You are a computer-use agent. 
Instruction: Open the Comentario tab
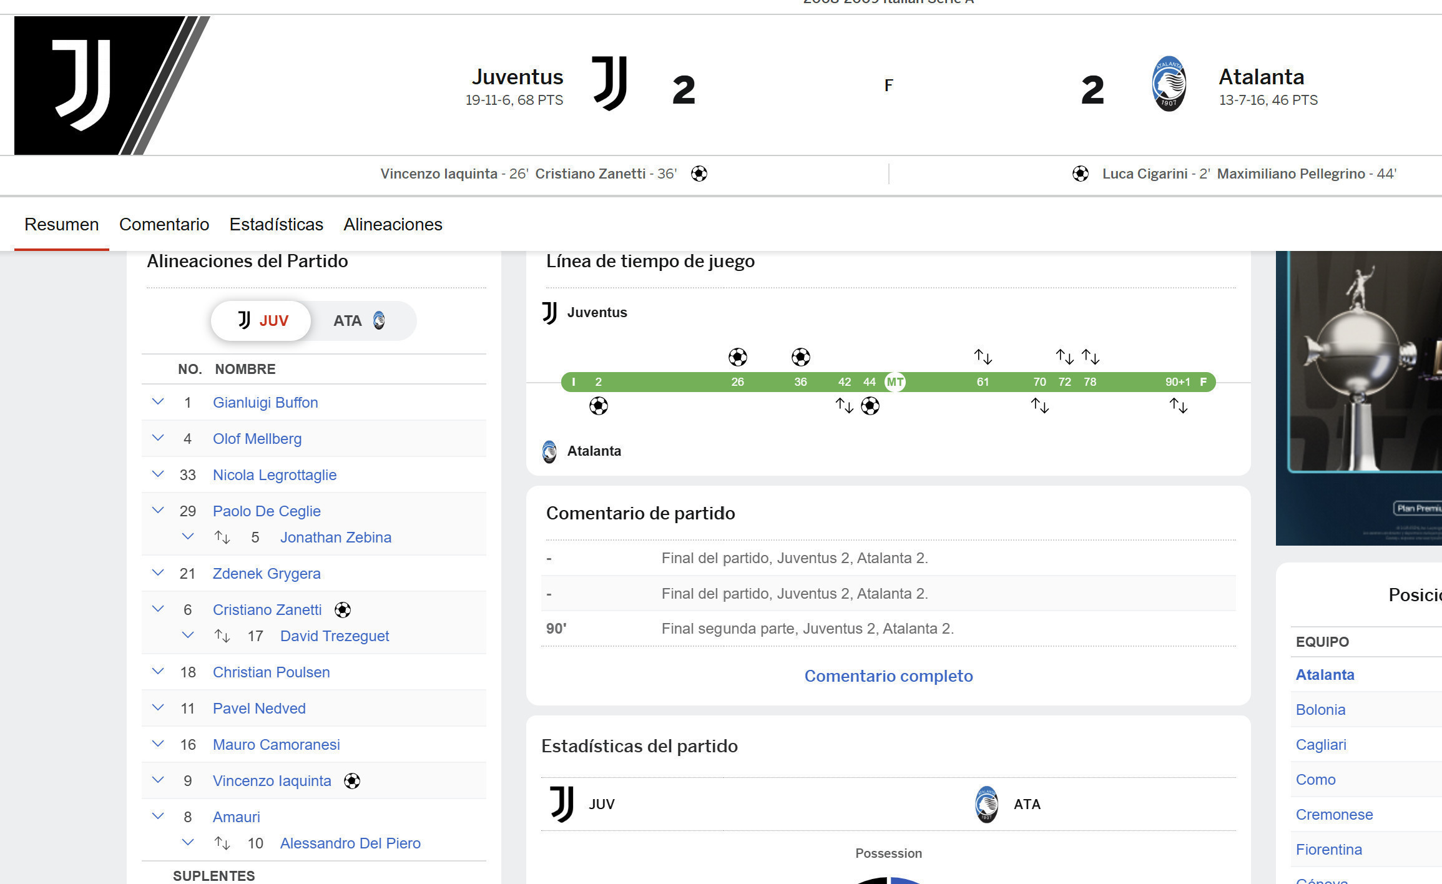click(x=164, y=225)
